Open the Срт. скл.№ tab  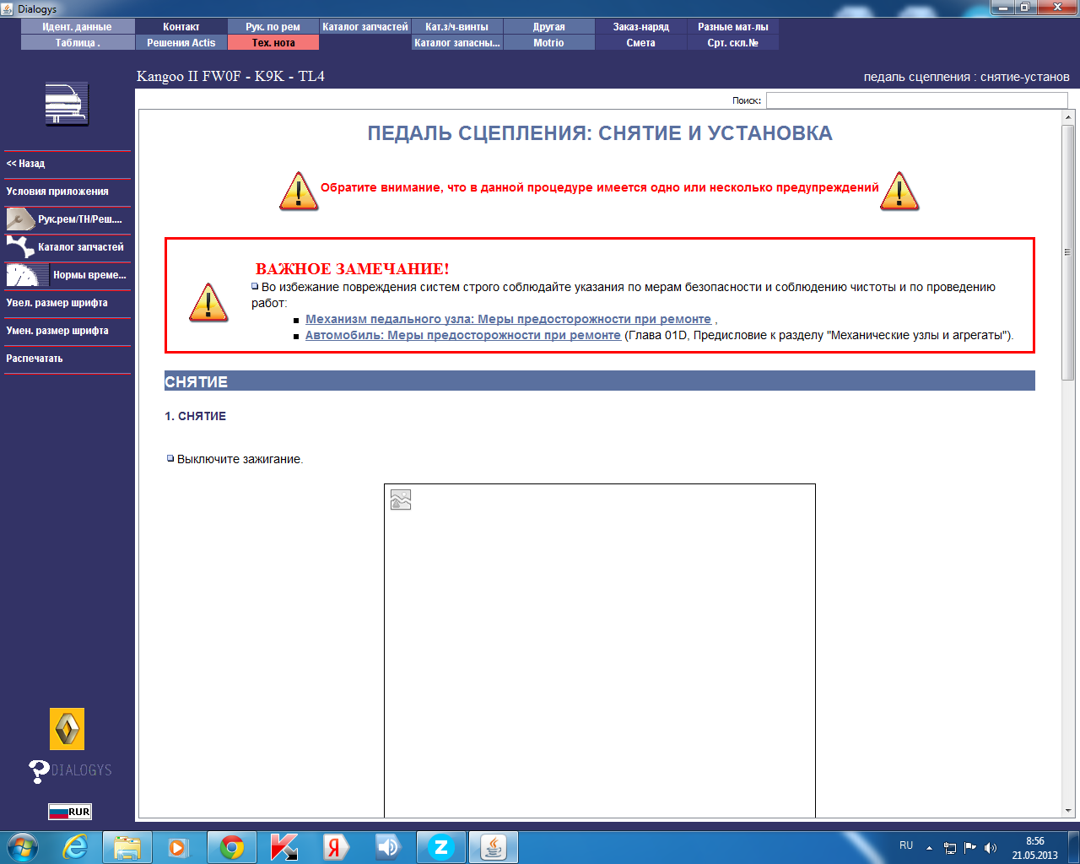733,43
